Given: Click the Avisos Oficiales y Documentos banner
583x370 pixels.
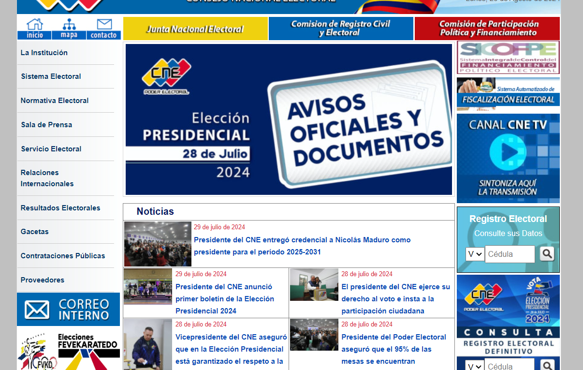Looking at the screenshot, I should [x=289, y=119].
